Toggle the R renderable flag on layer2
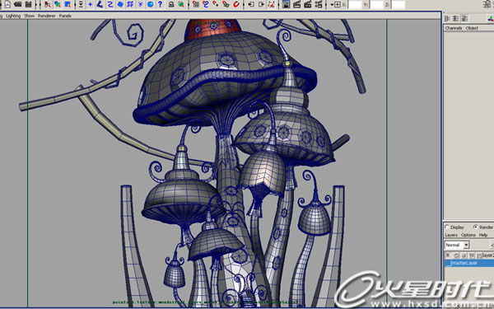This screenshot has width=494, height=309. [449, 255]
